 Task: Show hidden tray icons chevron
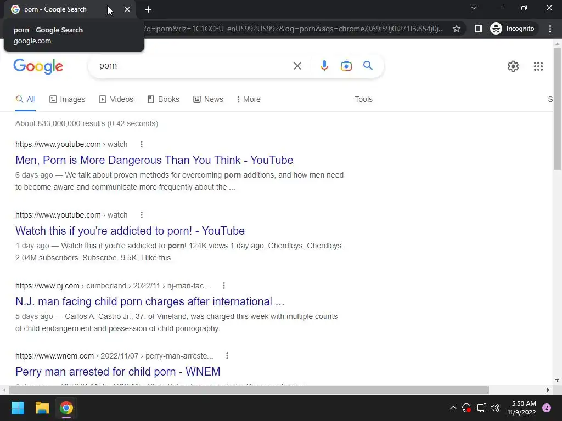click(x=453, y=408)
